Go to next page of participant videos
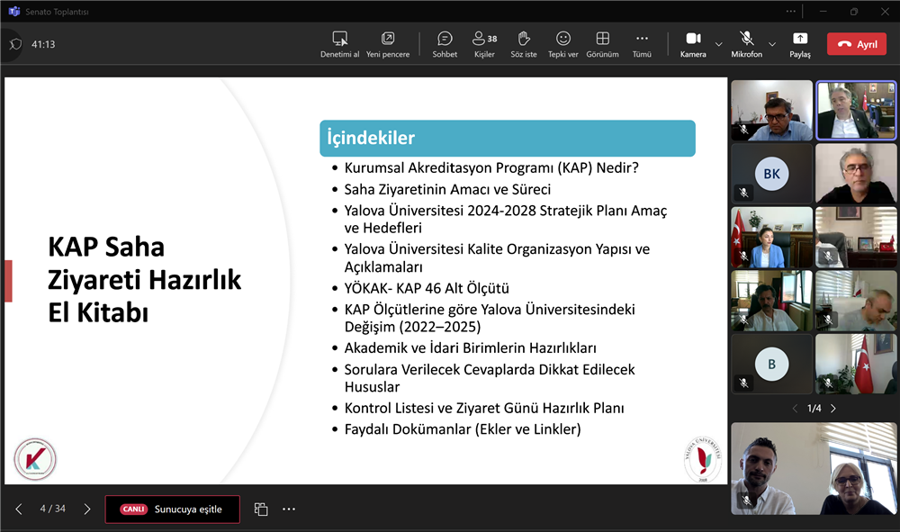Viewport: 900px width, 532px height. point(833,409)
